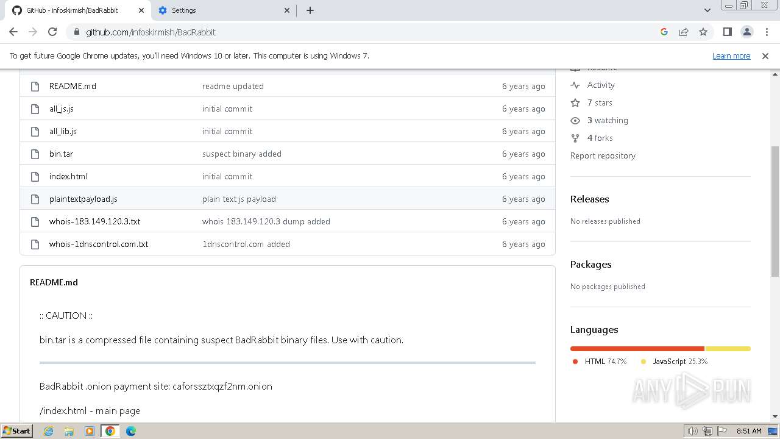Image resolution: width=780 pixels, height=439 pixels.
Task: Open the Packages heading link
Action: (x=590, y=264)
